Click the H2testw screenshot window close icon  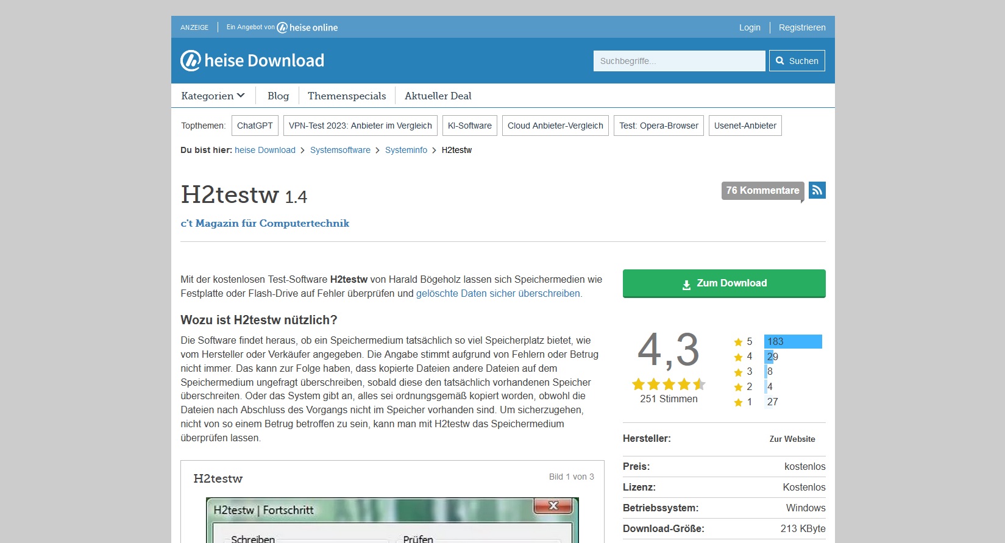click(553, 506)
